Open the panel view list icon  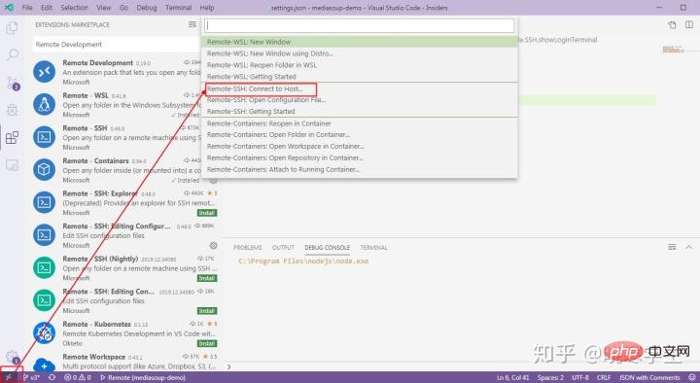pyautogui.click(x=672, y=247)
